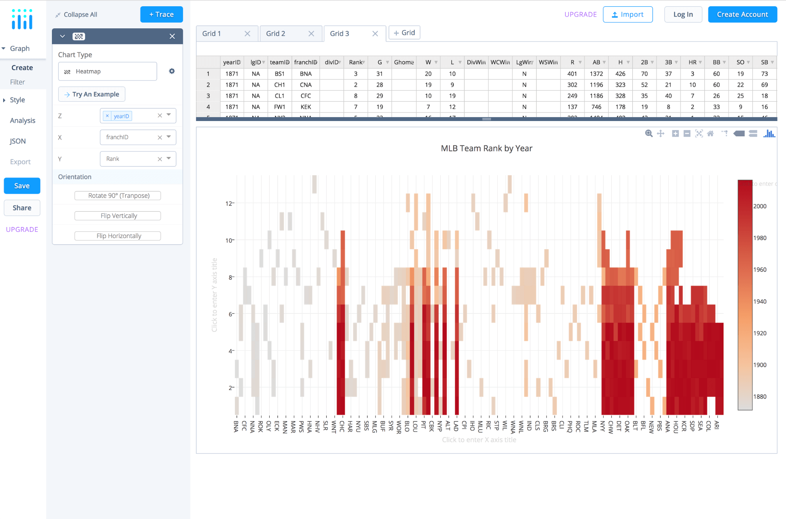The height and width of the screenshot is (519, 786).
Task: Activate the Pan tool on the chart
Action: pos(661,134)
